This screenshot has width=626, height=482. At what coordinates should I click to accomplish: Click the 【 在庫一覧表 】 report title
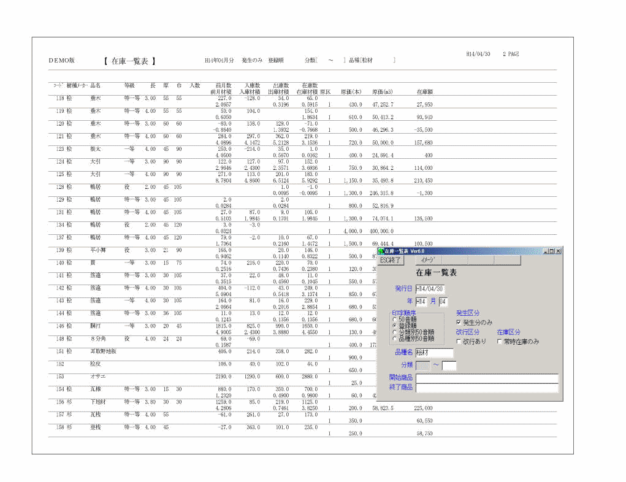[x=130, y=61]
